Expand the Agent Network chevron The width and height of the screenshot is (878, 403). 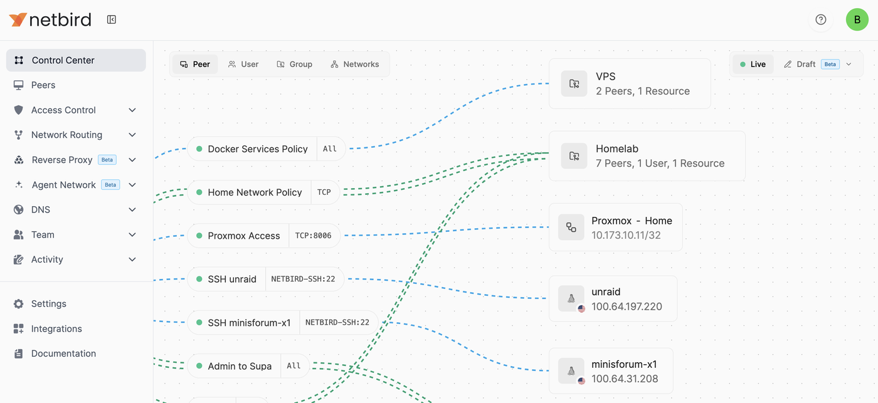[x=132, y=185]
